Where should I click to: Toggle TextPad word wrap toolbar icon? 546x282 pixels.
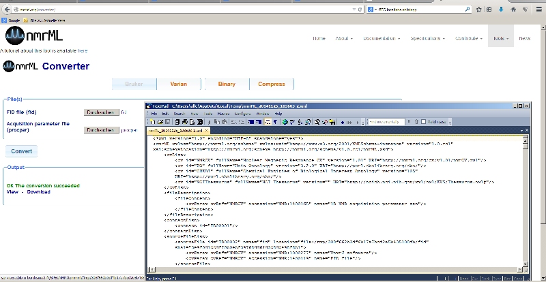(268, 122)
